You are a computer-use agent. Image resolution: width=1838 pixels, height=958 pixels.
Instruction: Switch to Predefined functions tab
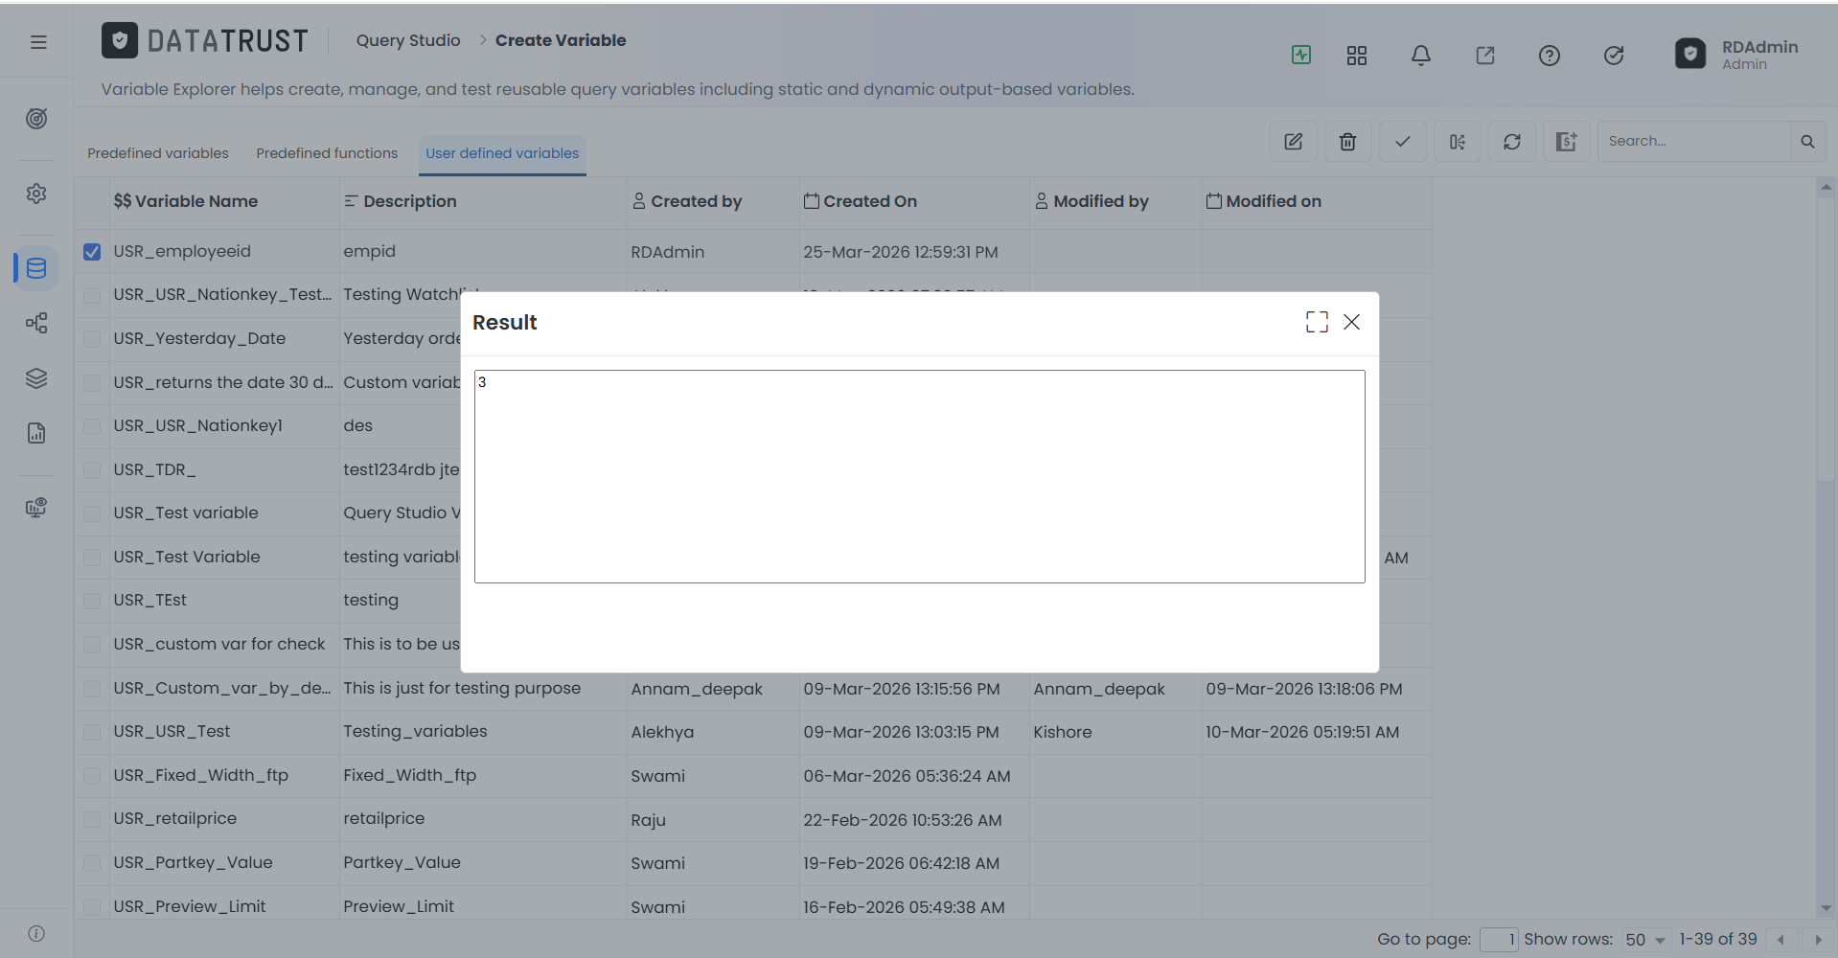[x=327, y=153]
